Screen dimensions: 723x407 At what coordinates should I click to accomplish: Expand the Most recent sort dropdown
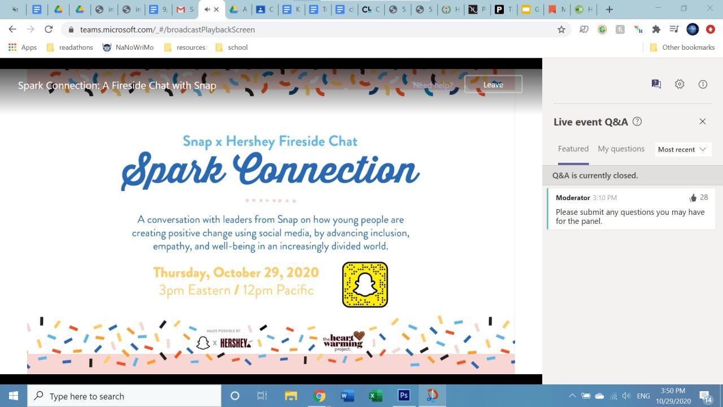[x=682, y=149]
